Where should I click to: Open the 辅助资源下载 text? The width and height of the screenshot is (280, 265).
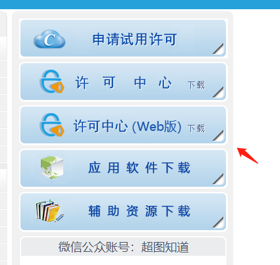point(139,211)
